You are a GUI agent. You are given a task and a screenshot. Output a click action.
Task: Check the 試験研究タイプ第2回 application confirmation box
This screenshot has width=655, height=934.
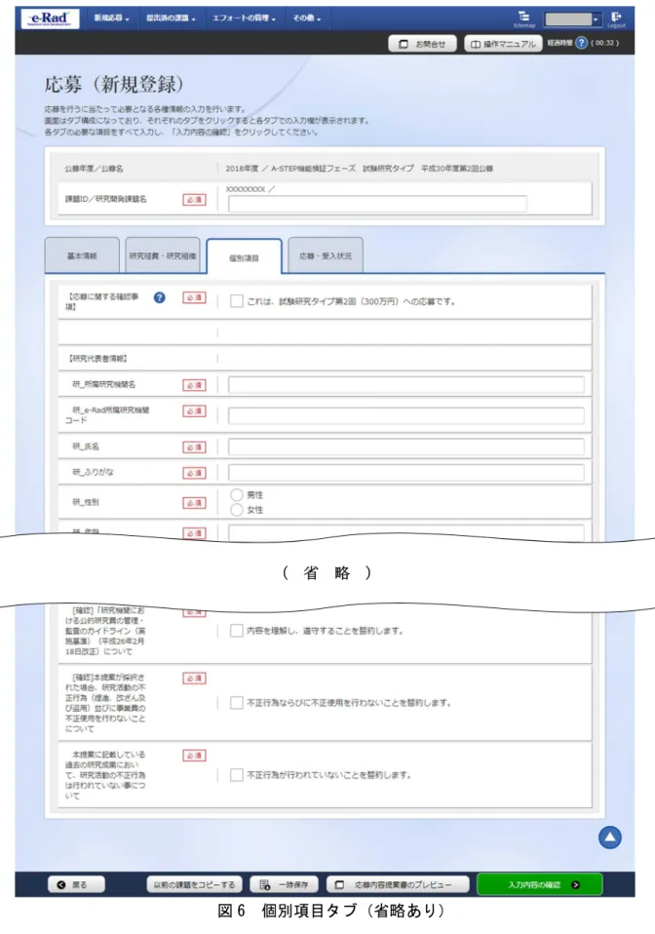237,301
